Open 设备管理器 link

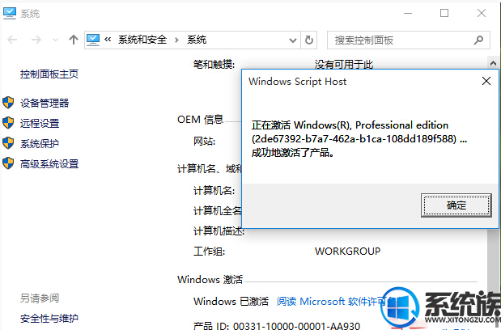click(45, 103)
